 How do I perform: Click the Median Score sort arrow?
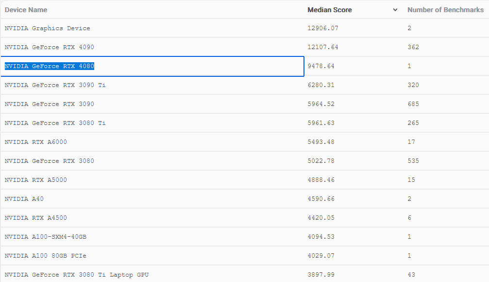coord(395,10)
